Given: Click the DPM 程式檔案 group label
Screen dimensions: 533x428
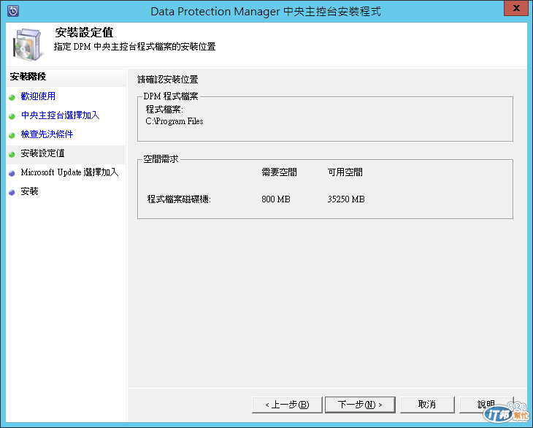Looking at the screenshot, I should click(171, 96).
